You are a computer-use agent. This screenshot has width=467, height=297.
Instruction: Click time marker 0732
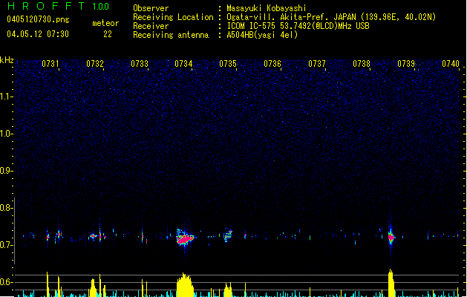95,64
